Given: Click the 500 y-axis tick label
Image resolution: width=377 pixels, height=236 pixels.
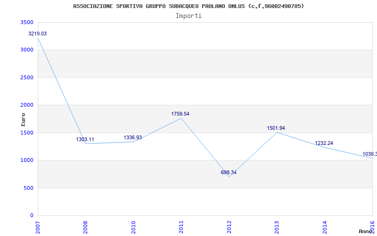Looking at the screenshot, I should pos(29,188).
